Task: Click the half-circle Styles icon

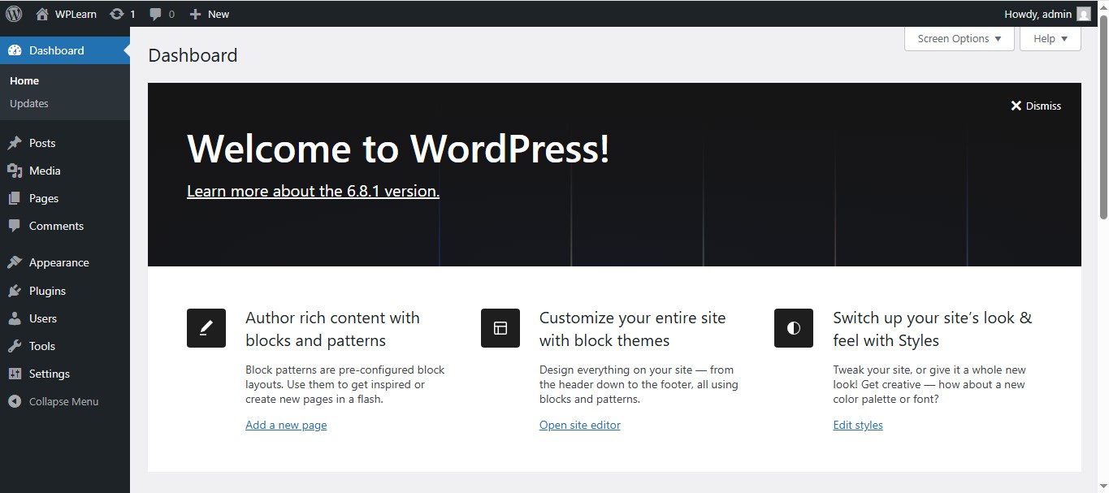Action: [x=794, y=328]
